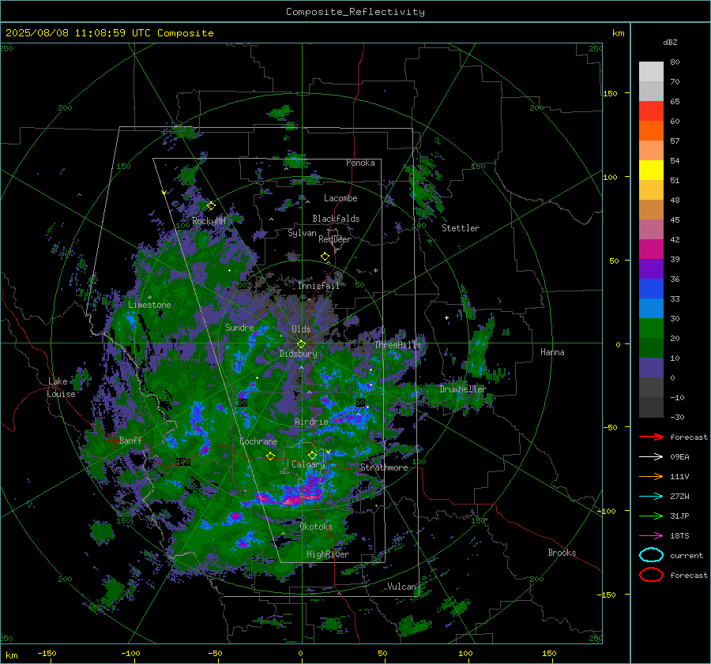Click the Banff town label
The image size is (711, 664).
(130, 440)
